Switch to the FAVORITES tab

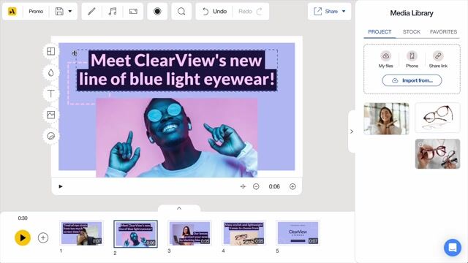443,31
